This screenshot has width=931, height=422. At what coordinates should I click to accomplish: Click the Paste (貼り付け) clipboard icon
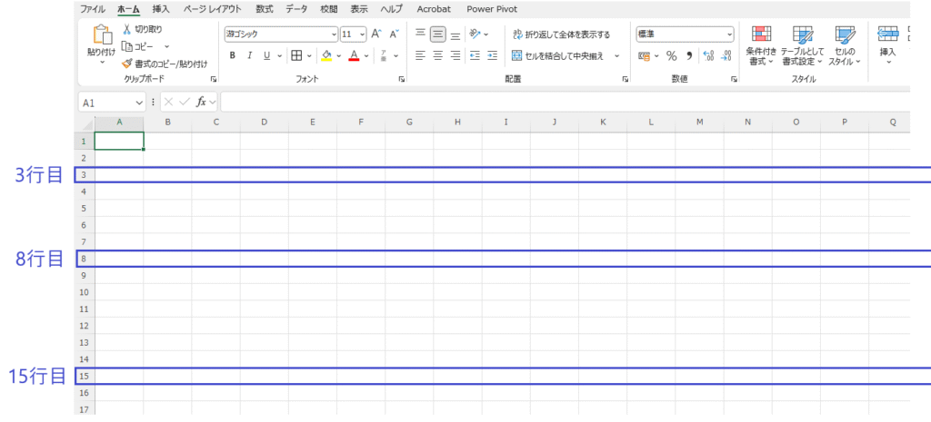click(x=101, y=36)
